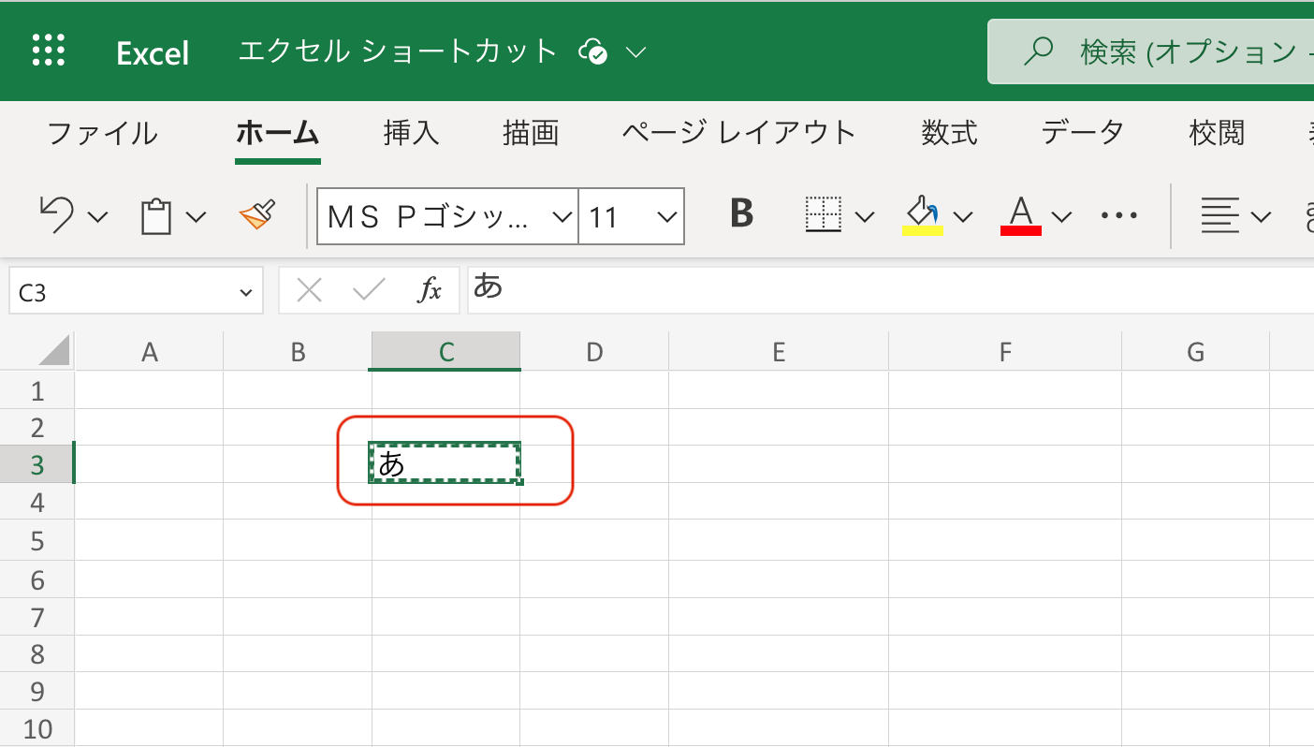This screenshot has height=747, width=1314.
Task: Click the formula bar containing あ
Action: click(x=890, y=290)
